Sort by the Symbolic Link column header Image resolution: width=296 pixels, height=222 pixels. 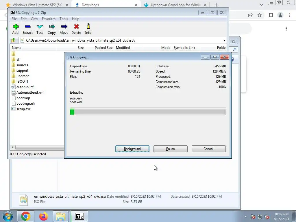coord(186,48)
